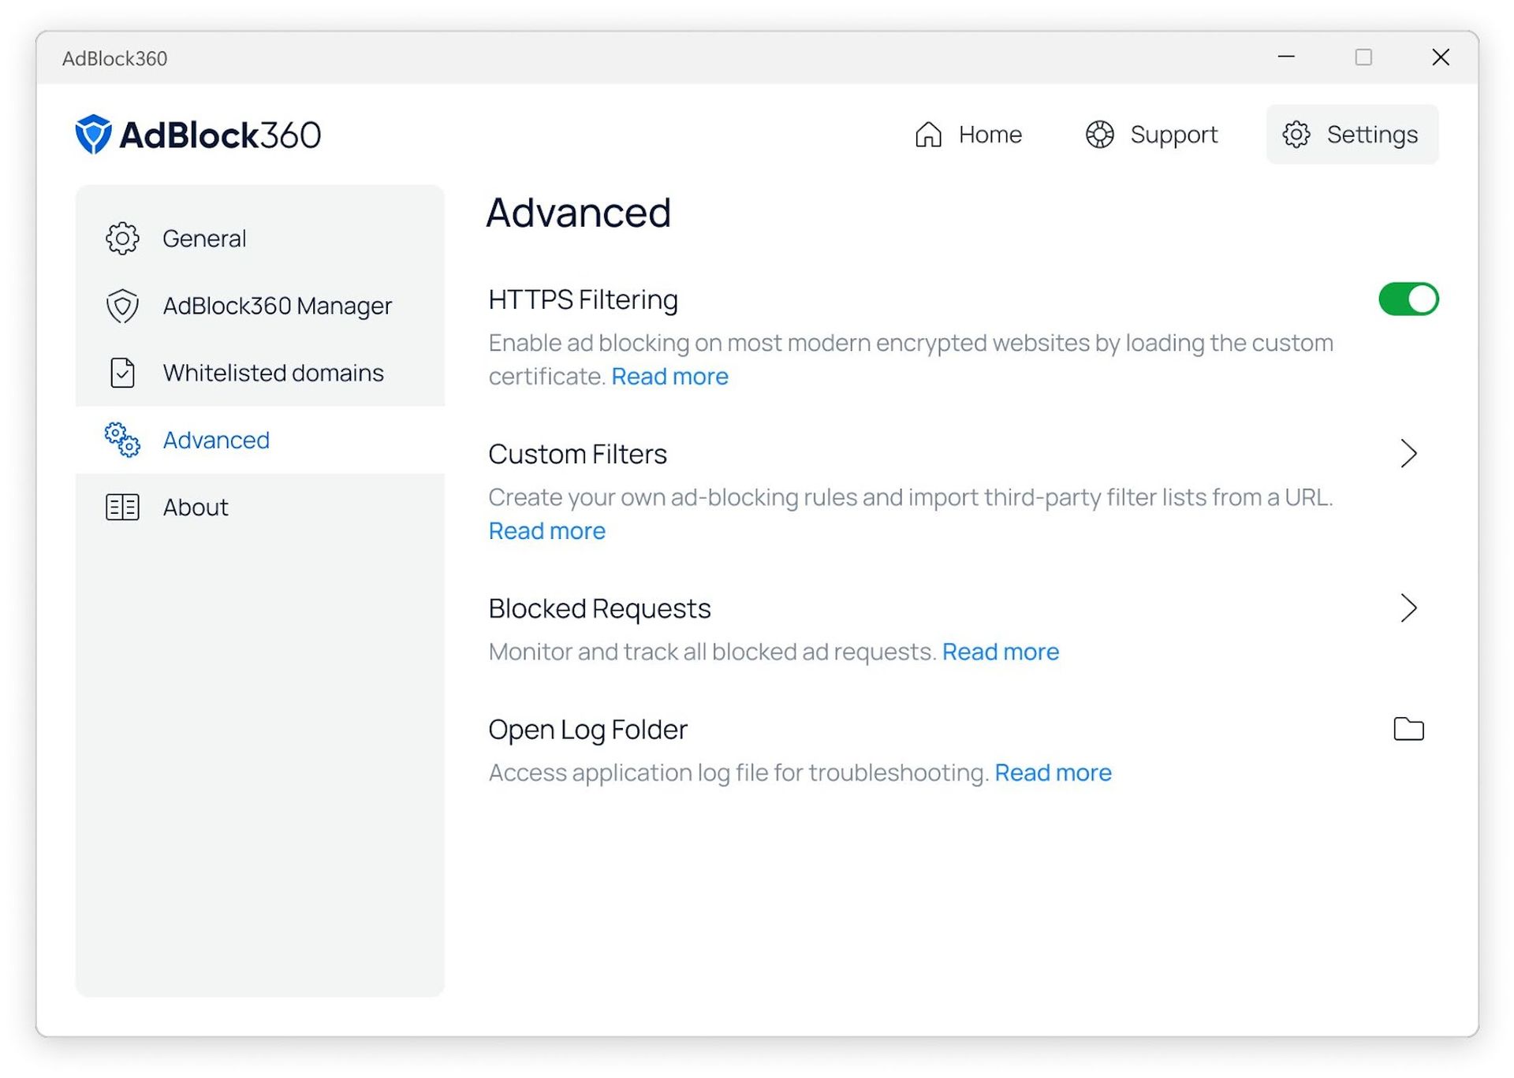Click the Support lifebuoy icon

coord(1099,135)
